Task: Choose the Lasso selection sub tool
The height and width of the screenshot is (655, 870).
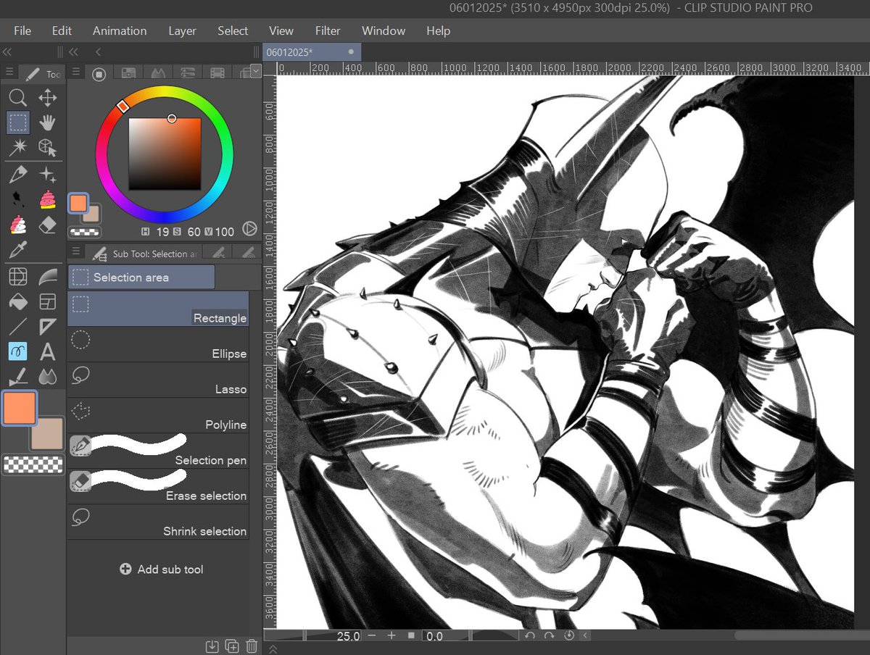Action: pyautogui.click(x=158, y=380)
